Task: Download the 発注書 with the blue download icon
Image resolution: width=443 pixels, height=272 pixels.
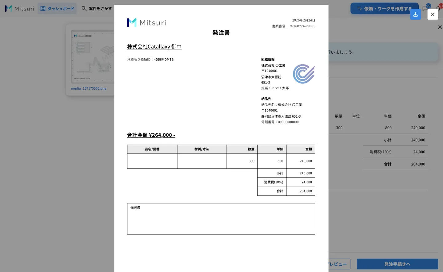Action: click(x=415, y=14)
